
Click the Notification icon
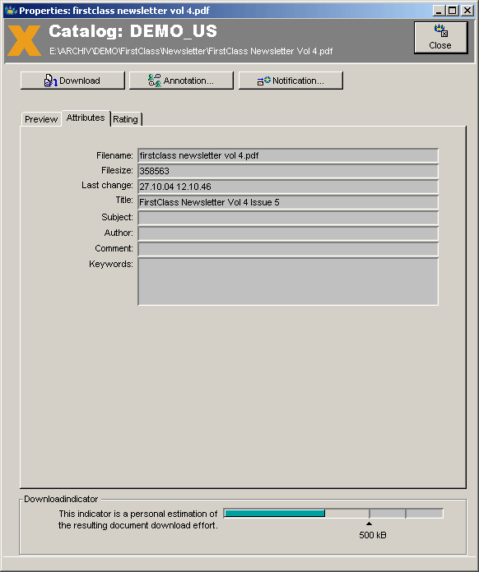[264, 81]
